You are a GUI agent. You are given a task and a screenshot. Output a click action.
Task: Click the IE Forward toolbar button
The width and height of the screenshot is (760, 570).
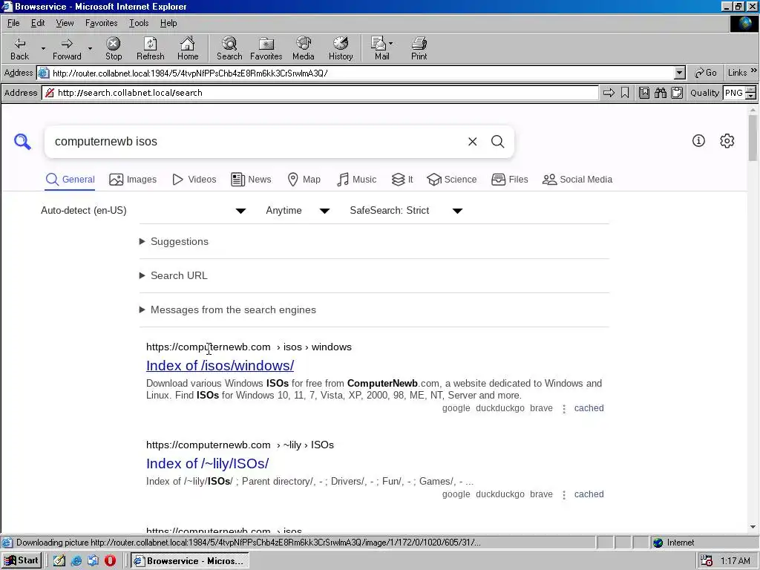67,48
